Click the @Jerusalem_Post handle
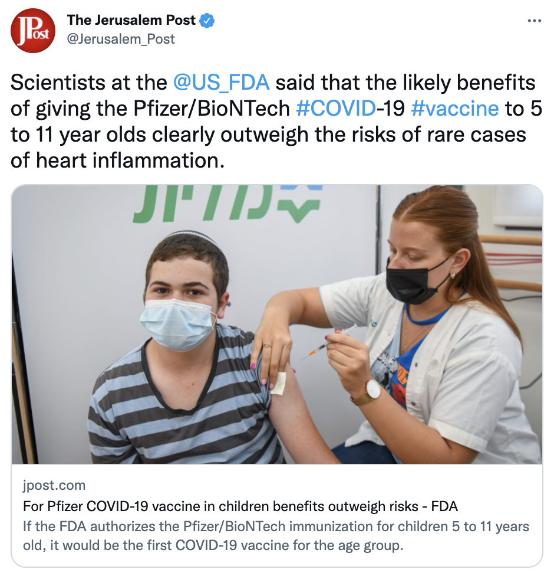Screen dimensions: 554x576 pos(121,39)
